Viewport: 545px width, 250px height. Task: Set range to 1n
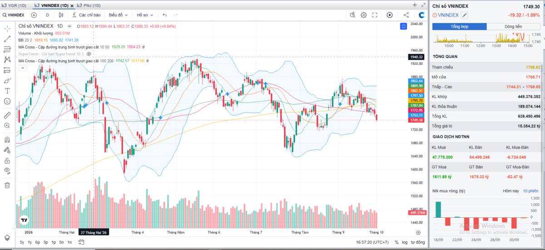[x=69, y=242]
